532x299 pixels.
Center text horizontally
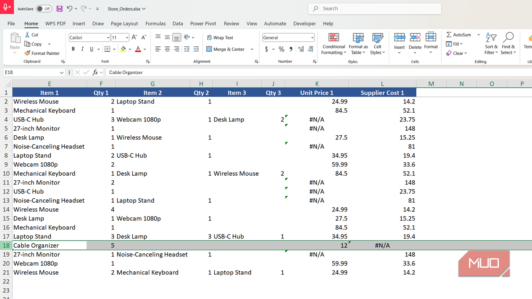click(167, 49)
